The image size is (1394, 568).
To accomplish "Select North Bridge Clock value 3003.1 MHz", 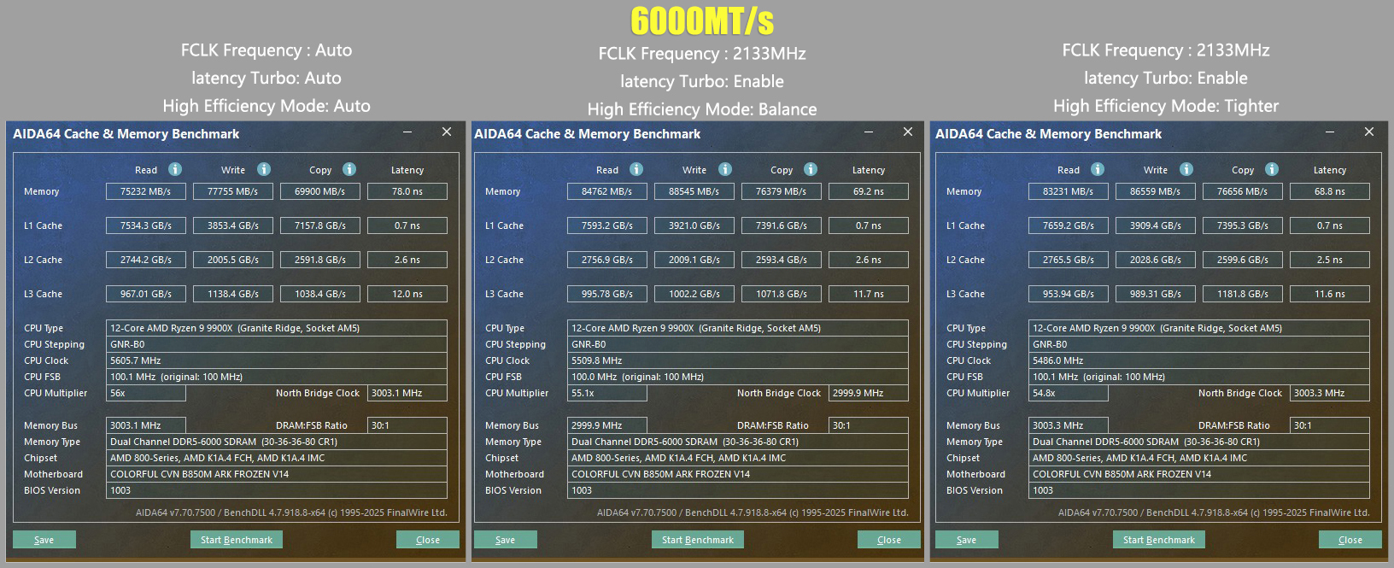I will point(407,393).
